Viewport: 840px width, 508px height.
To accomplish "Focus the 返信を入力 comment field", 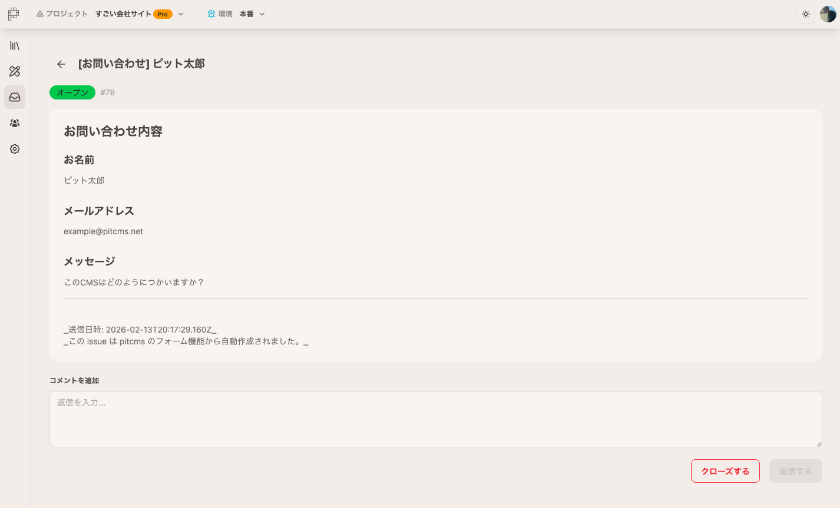I will coord(436,419).
